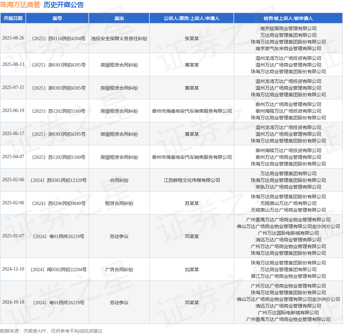Image resolution: width=343 pixels, height=334 pixels.
Task: Click the date 2025-04-07
Action: (13, 157)
